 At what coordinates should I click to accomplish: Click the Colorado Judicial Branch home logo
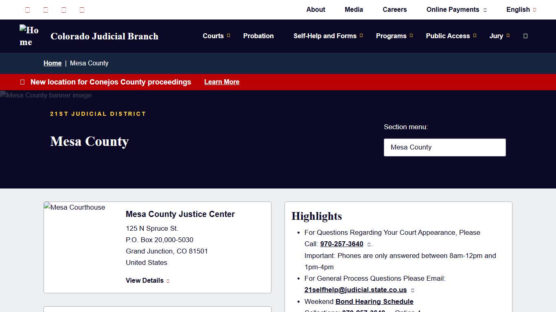coord(29,36)
